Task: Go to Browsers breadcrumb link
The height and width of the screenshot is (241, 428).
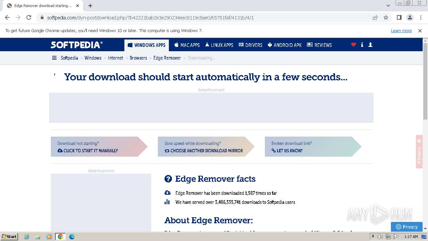Action: click(x=138, y=58)
